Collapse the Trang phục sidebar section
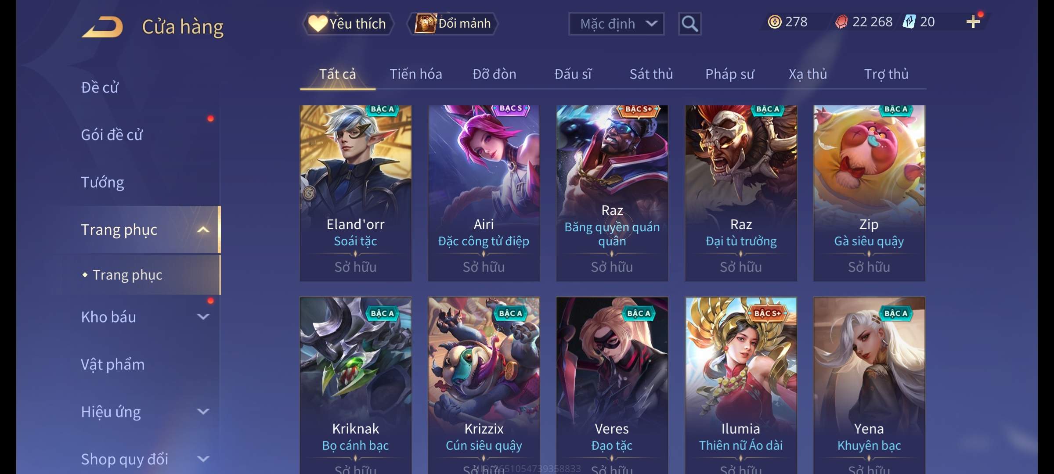 tap(203, 230)
